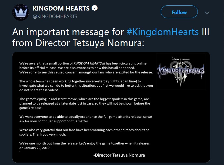Viewport: 224px width, 165px height.
Task: Click the verified checkmark badge
Action: [x=95, y=8]
